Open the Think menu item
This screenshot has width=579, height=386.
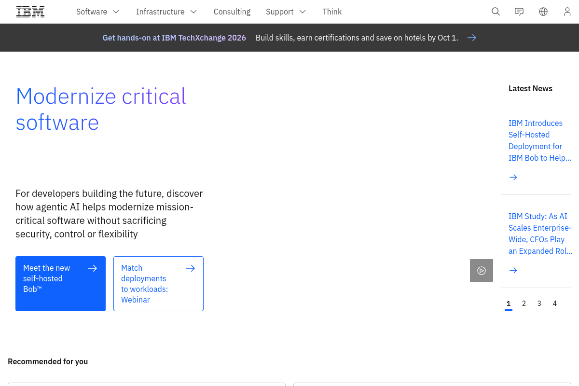pyautogui.click(x=332, y=12)
